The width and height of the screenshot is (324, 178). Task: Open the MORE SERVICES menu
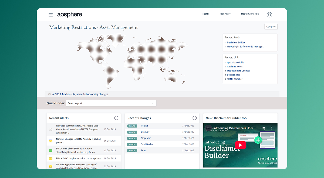[x=250, y=14]
